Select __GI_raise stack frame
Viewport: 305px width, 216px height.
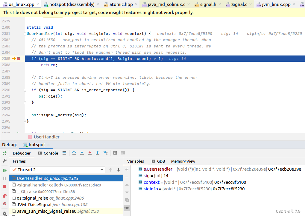tap(66, 192)
